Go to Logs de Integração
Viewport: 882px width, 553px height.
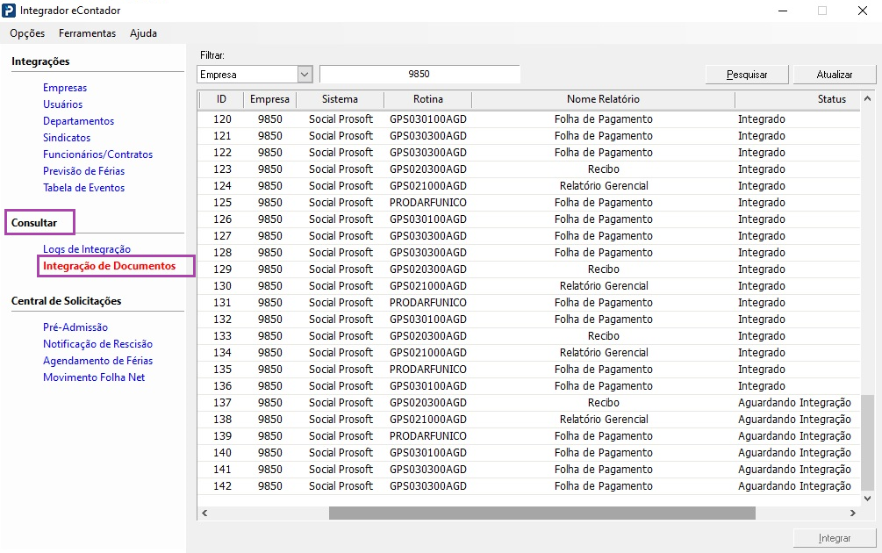87,249
